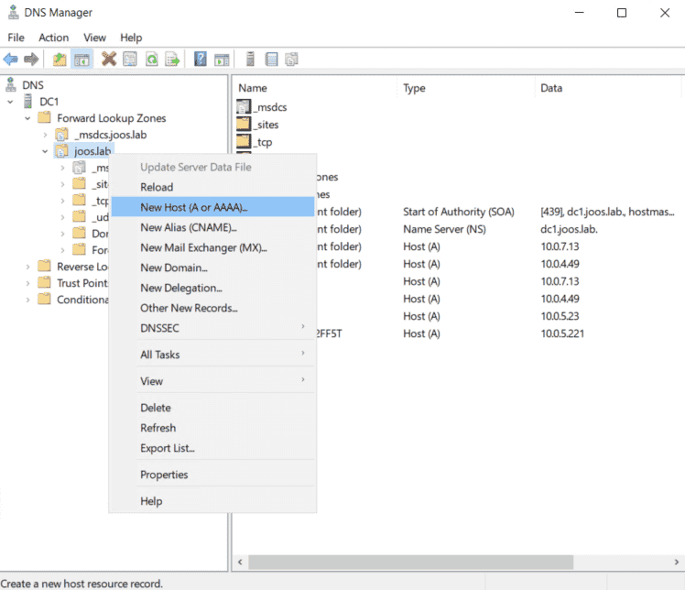The height and width of the screenshot is (590, 685).
Task: Collapse the Forward Lookup Zones node
Action: click(27, 118)
